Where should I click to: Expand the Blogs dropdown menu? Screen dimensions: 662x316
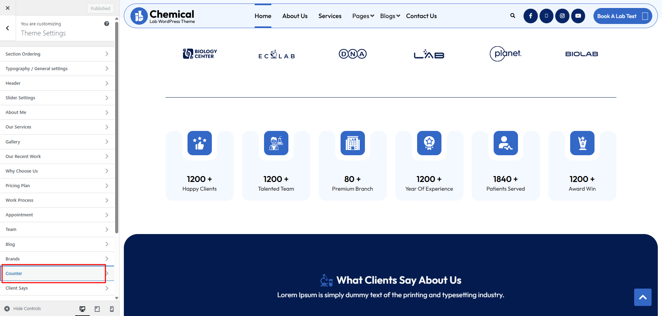(x=390, y=16)
